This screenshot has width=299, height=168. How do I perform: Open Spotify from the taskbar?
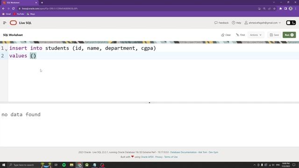[x=64, y=165]
